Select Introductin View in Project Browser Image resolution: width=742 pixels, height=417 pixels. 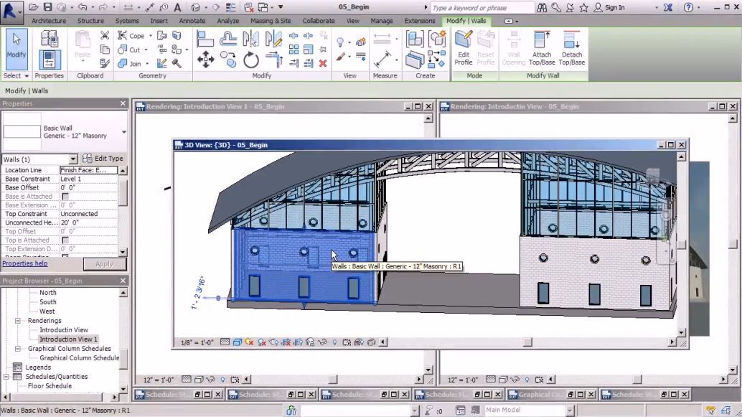(64, 330)
